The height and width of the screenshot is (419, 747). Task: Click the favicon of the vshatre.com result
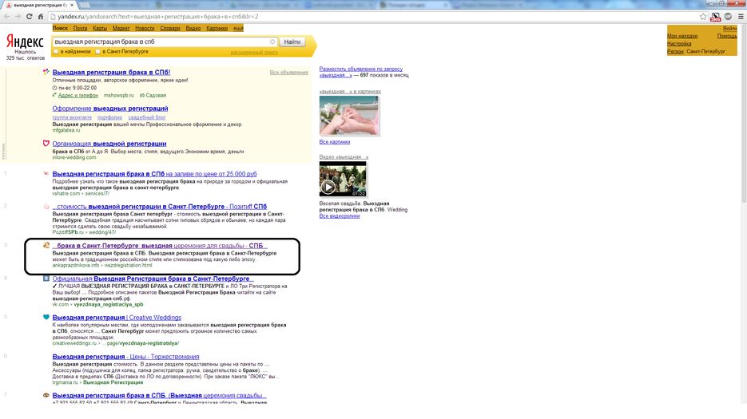click(46, 173)
